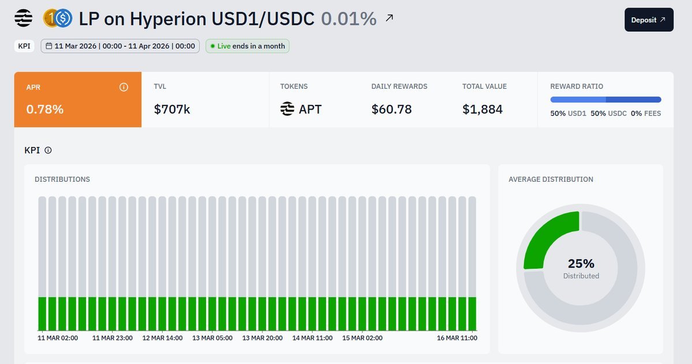Click the DISTRIBUTIONS chart heading

(x=62, y=179)
